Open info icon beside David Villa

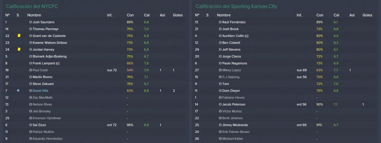tap(31, 91)
